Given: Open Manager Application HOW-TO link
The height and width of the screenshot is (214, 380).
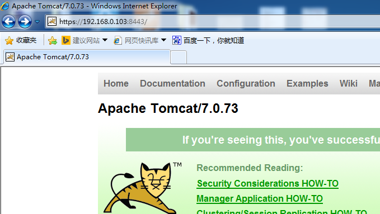Looking at the screenshot, I should (260, 199).
